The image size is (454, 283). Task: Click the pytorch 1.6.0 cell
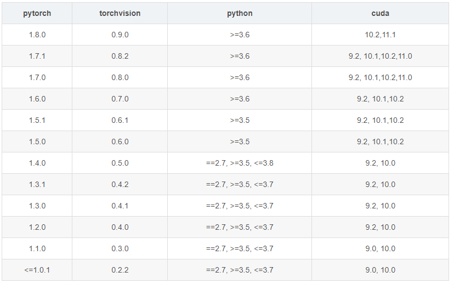37,99
